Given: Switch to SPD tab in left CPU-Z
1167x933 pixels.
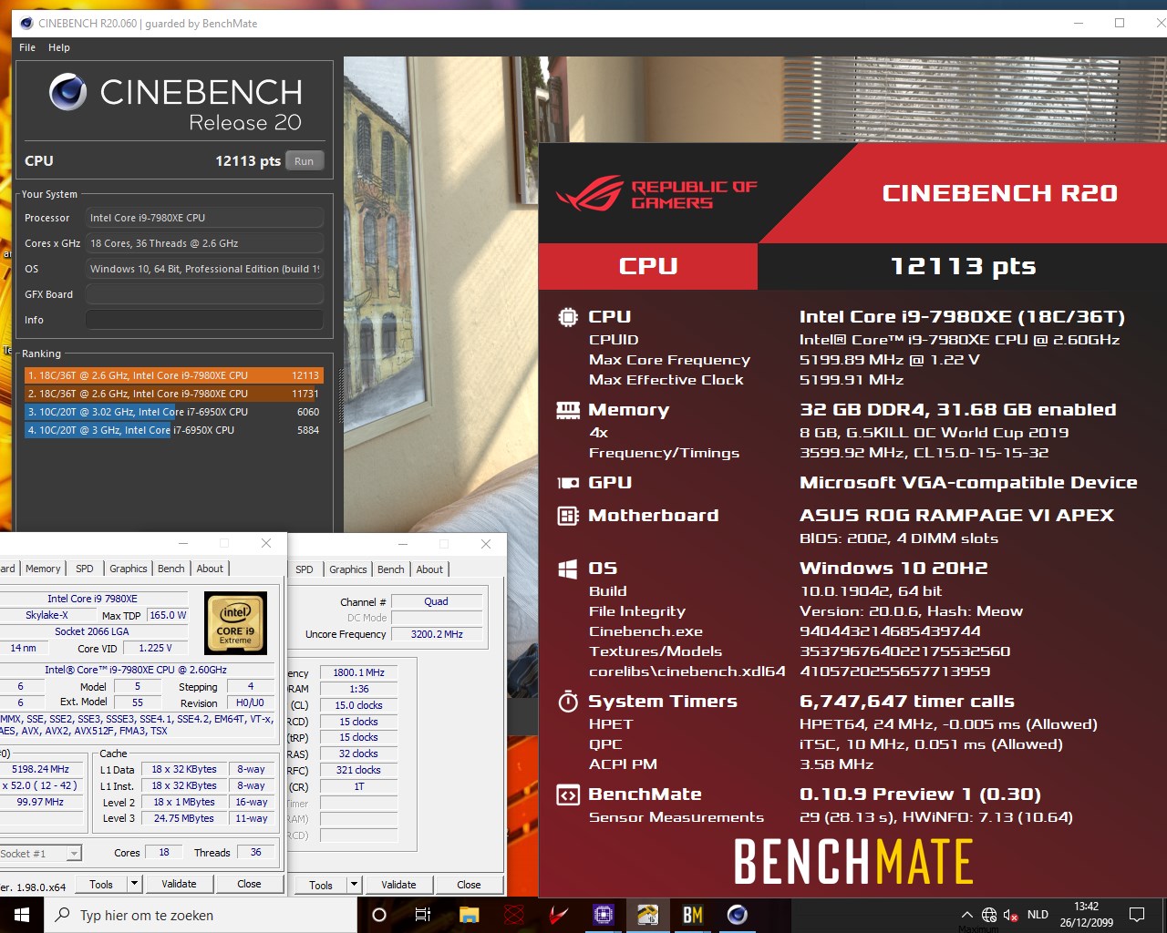Looking at the screenshot, I should 85,569.
